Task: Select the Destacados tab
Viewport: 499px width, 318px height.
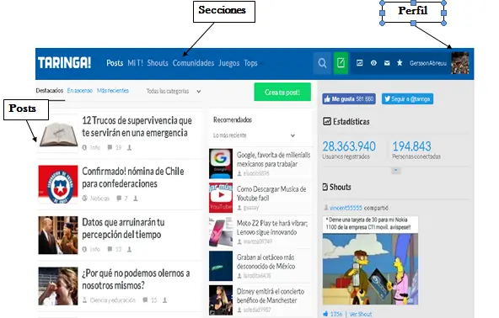Action: pyautogui.click(x=50, y=91)
